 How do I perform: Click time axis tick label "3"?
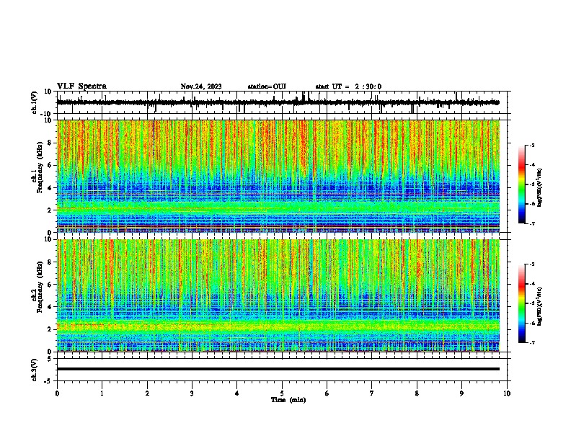(x=192, y=393)
